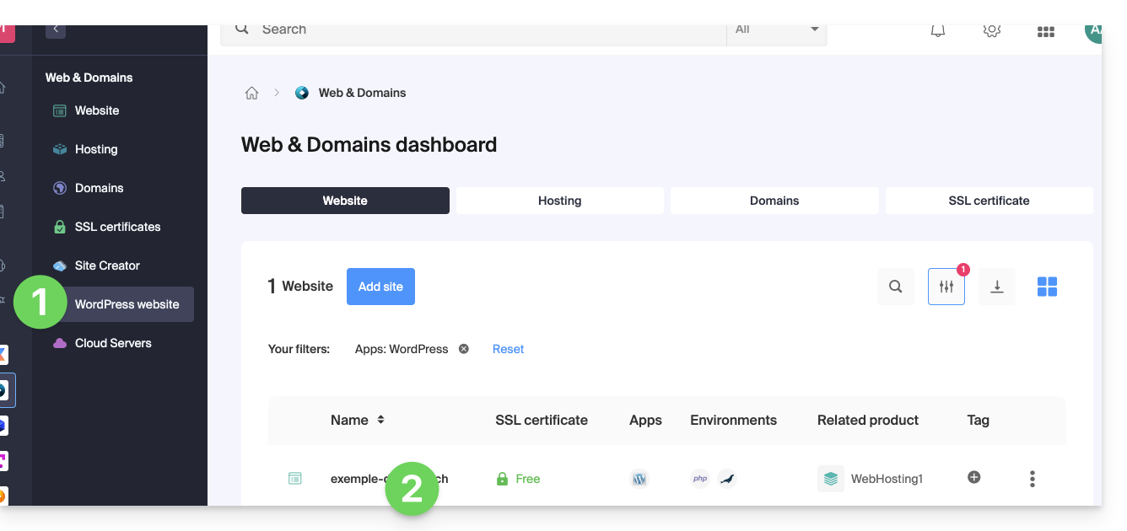Open Cloud Servers in the sidebar
Viewport: 1127px width, 531px height.
(x=113, y=343)
